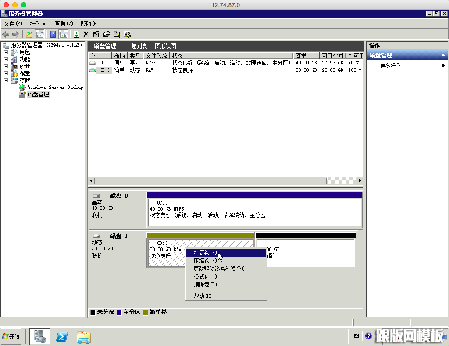Choose 格式化 from the context menu
Image resolution: width=449 pixels, height=346 pixels.
pyautogui.click(x=208, y=276)
